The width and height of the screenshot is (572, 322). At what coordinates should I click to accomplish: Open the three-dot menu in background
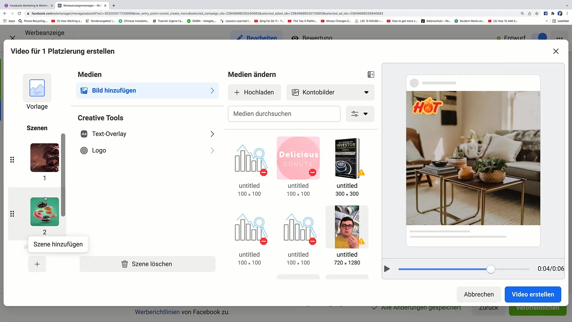point(559,38)
